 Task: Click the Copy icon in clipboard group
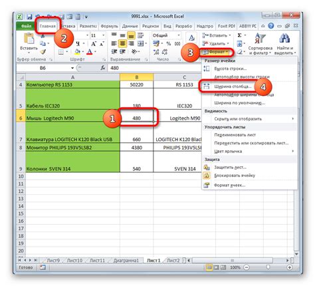click(43, 43)
